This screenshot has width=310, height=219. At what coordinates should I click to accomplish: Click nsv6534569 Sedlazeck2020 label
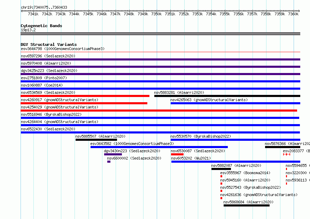pos(48,92)
